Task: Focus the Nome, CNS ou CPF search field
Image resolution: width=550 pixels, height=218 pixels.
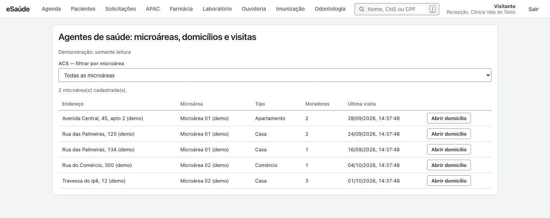Action: coord(397,9)
